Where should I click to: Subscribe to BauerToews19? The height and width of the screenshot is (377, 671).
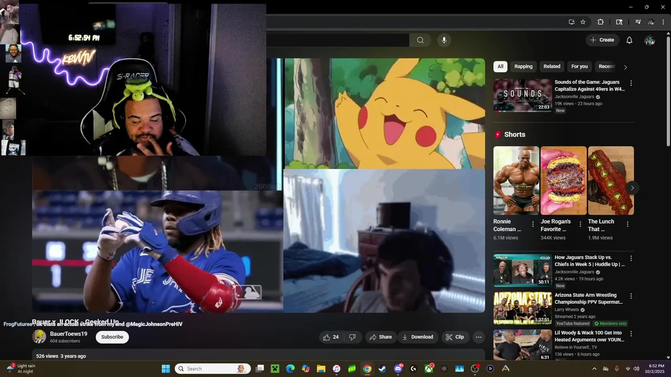(x=112, y=337)
